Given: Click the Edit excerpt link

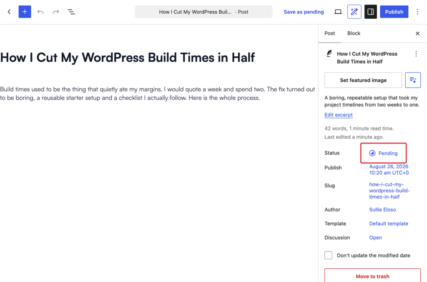Looking at the screenshot, I should 339,115.
